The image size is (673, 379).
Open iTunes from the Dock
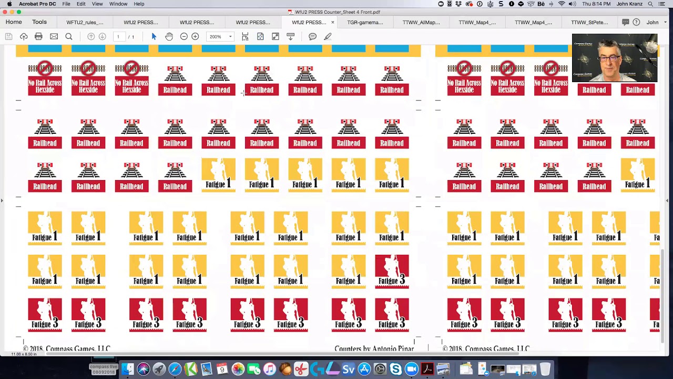(x=270, y=370)
